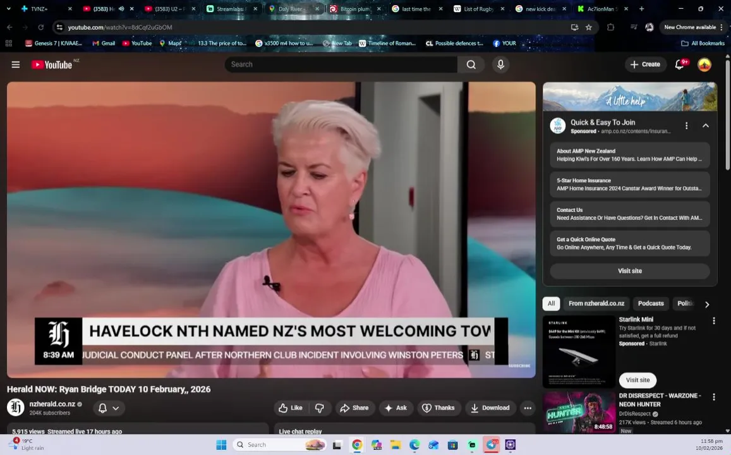Install page as app icon in address bar

tap(574, 27)
